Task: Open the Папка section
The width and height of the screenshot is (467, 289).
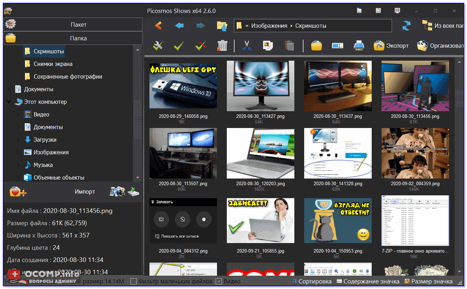Action: point(73,38)
